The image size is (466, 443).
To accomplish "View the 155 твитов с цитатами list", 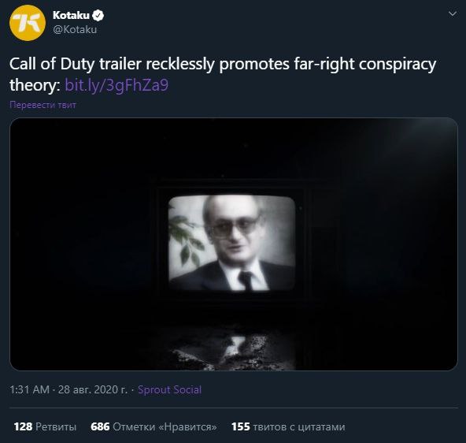I will click(288, 426).
